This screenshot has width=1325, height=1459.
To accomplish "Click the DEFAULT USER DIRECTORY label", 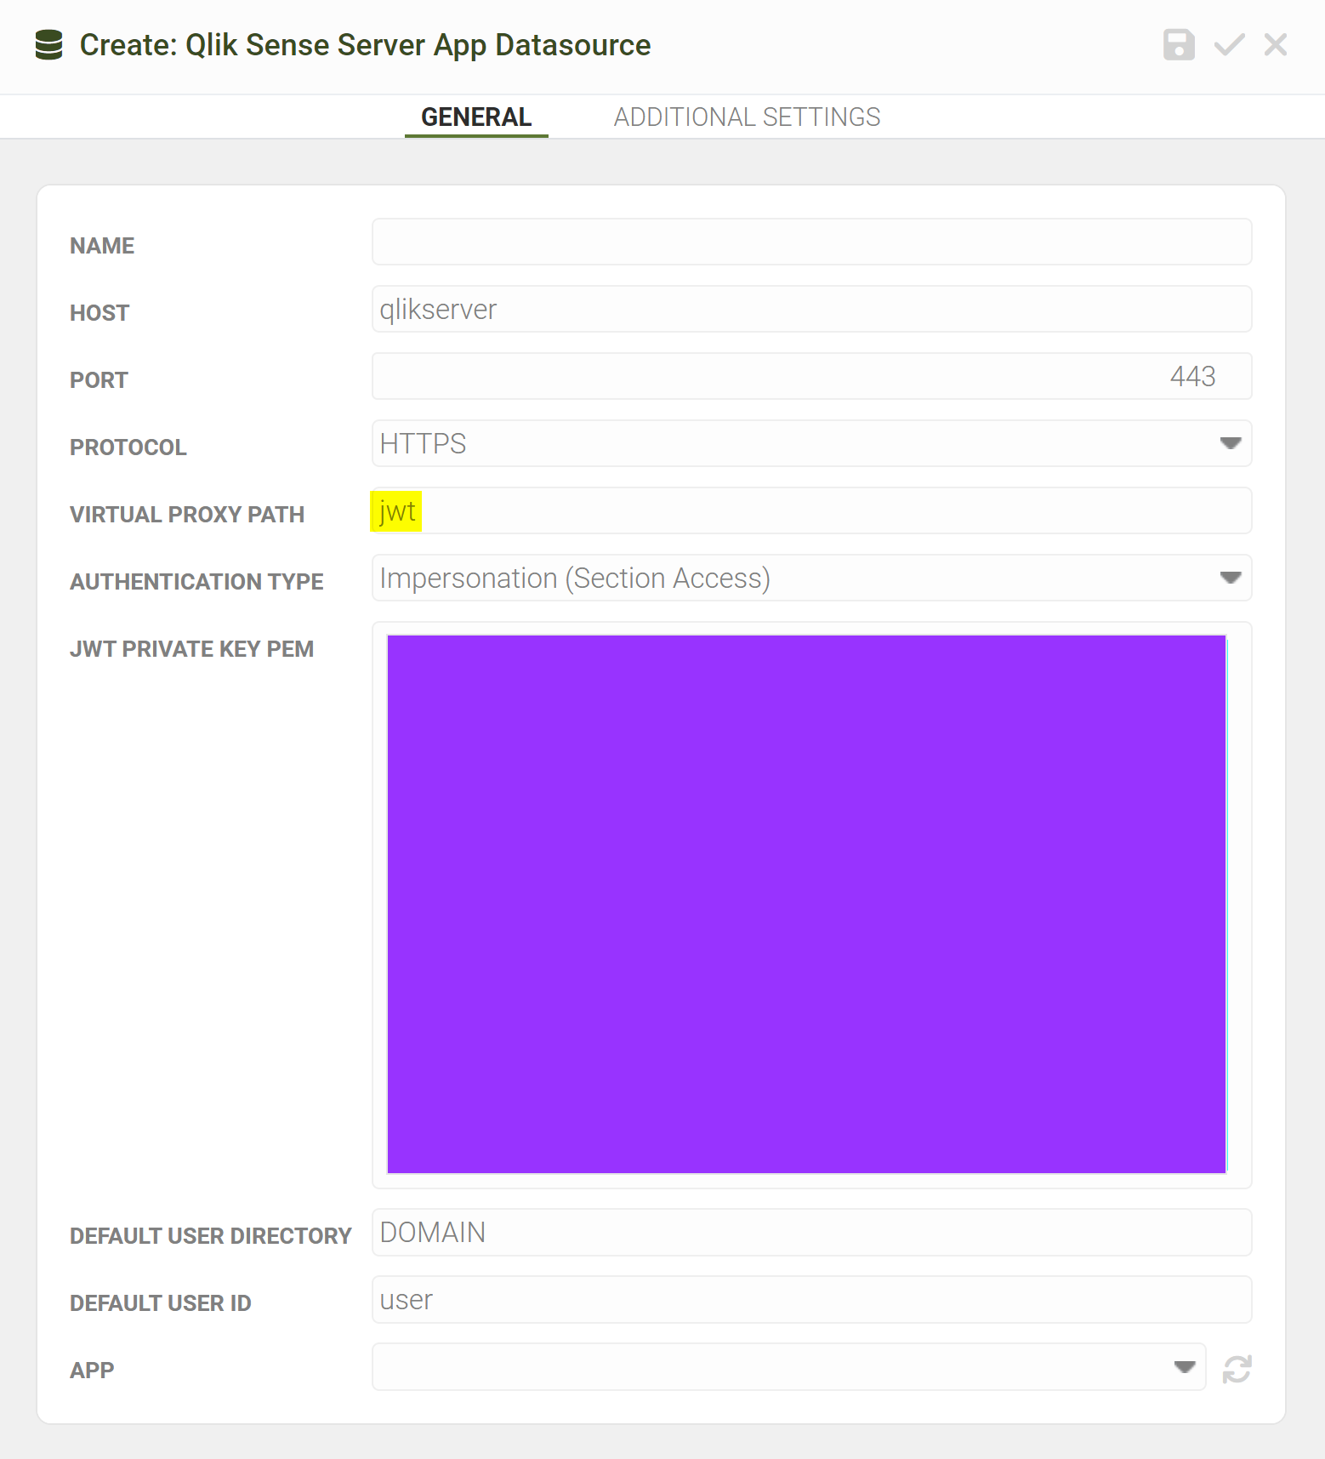I will [211, 1236].
